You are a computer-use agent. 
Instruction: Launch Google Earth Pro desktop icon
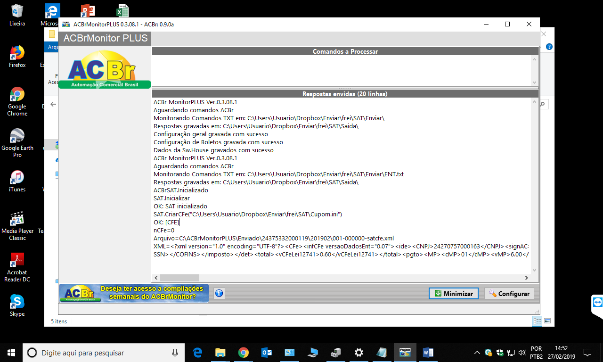tap(17, 143)
